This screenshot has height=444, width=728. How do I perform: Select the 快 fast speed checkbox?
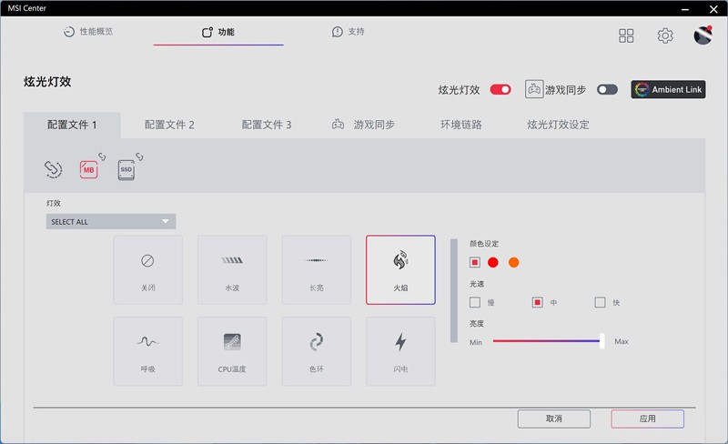coord(600,302)
